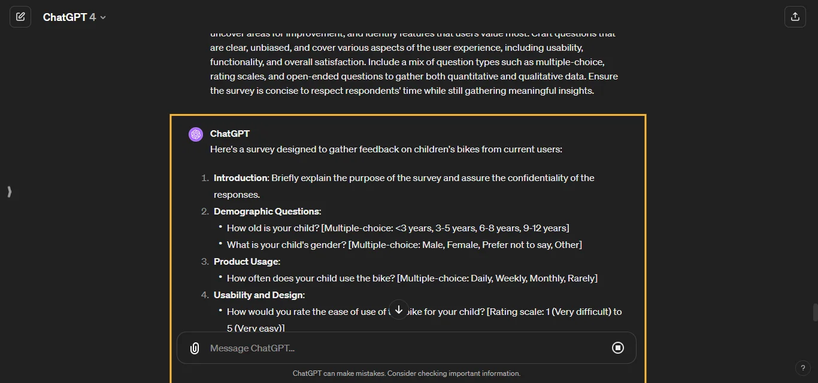This screenshot has height=383, width=818.
Task: Click the vertical scrollbar thumb
Action: click(x=815, y=312)
